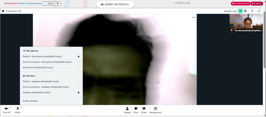Open the Chat panel
This screenshot has height=117, width=266.
coord(136,110)
